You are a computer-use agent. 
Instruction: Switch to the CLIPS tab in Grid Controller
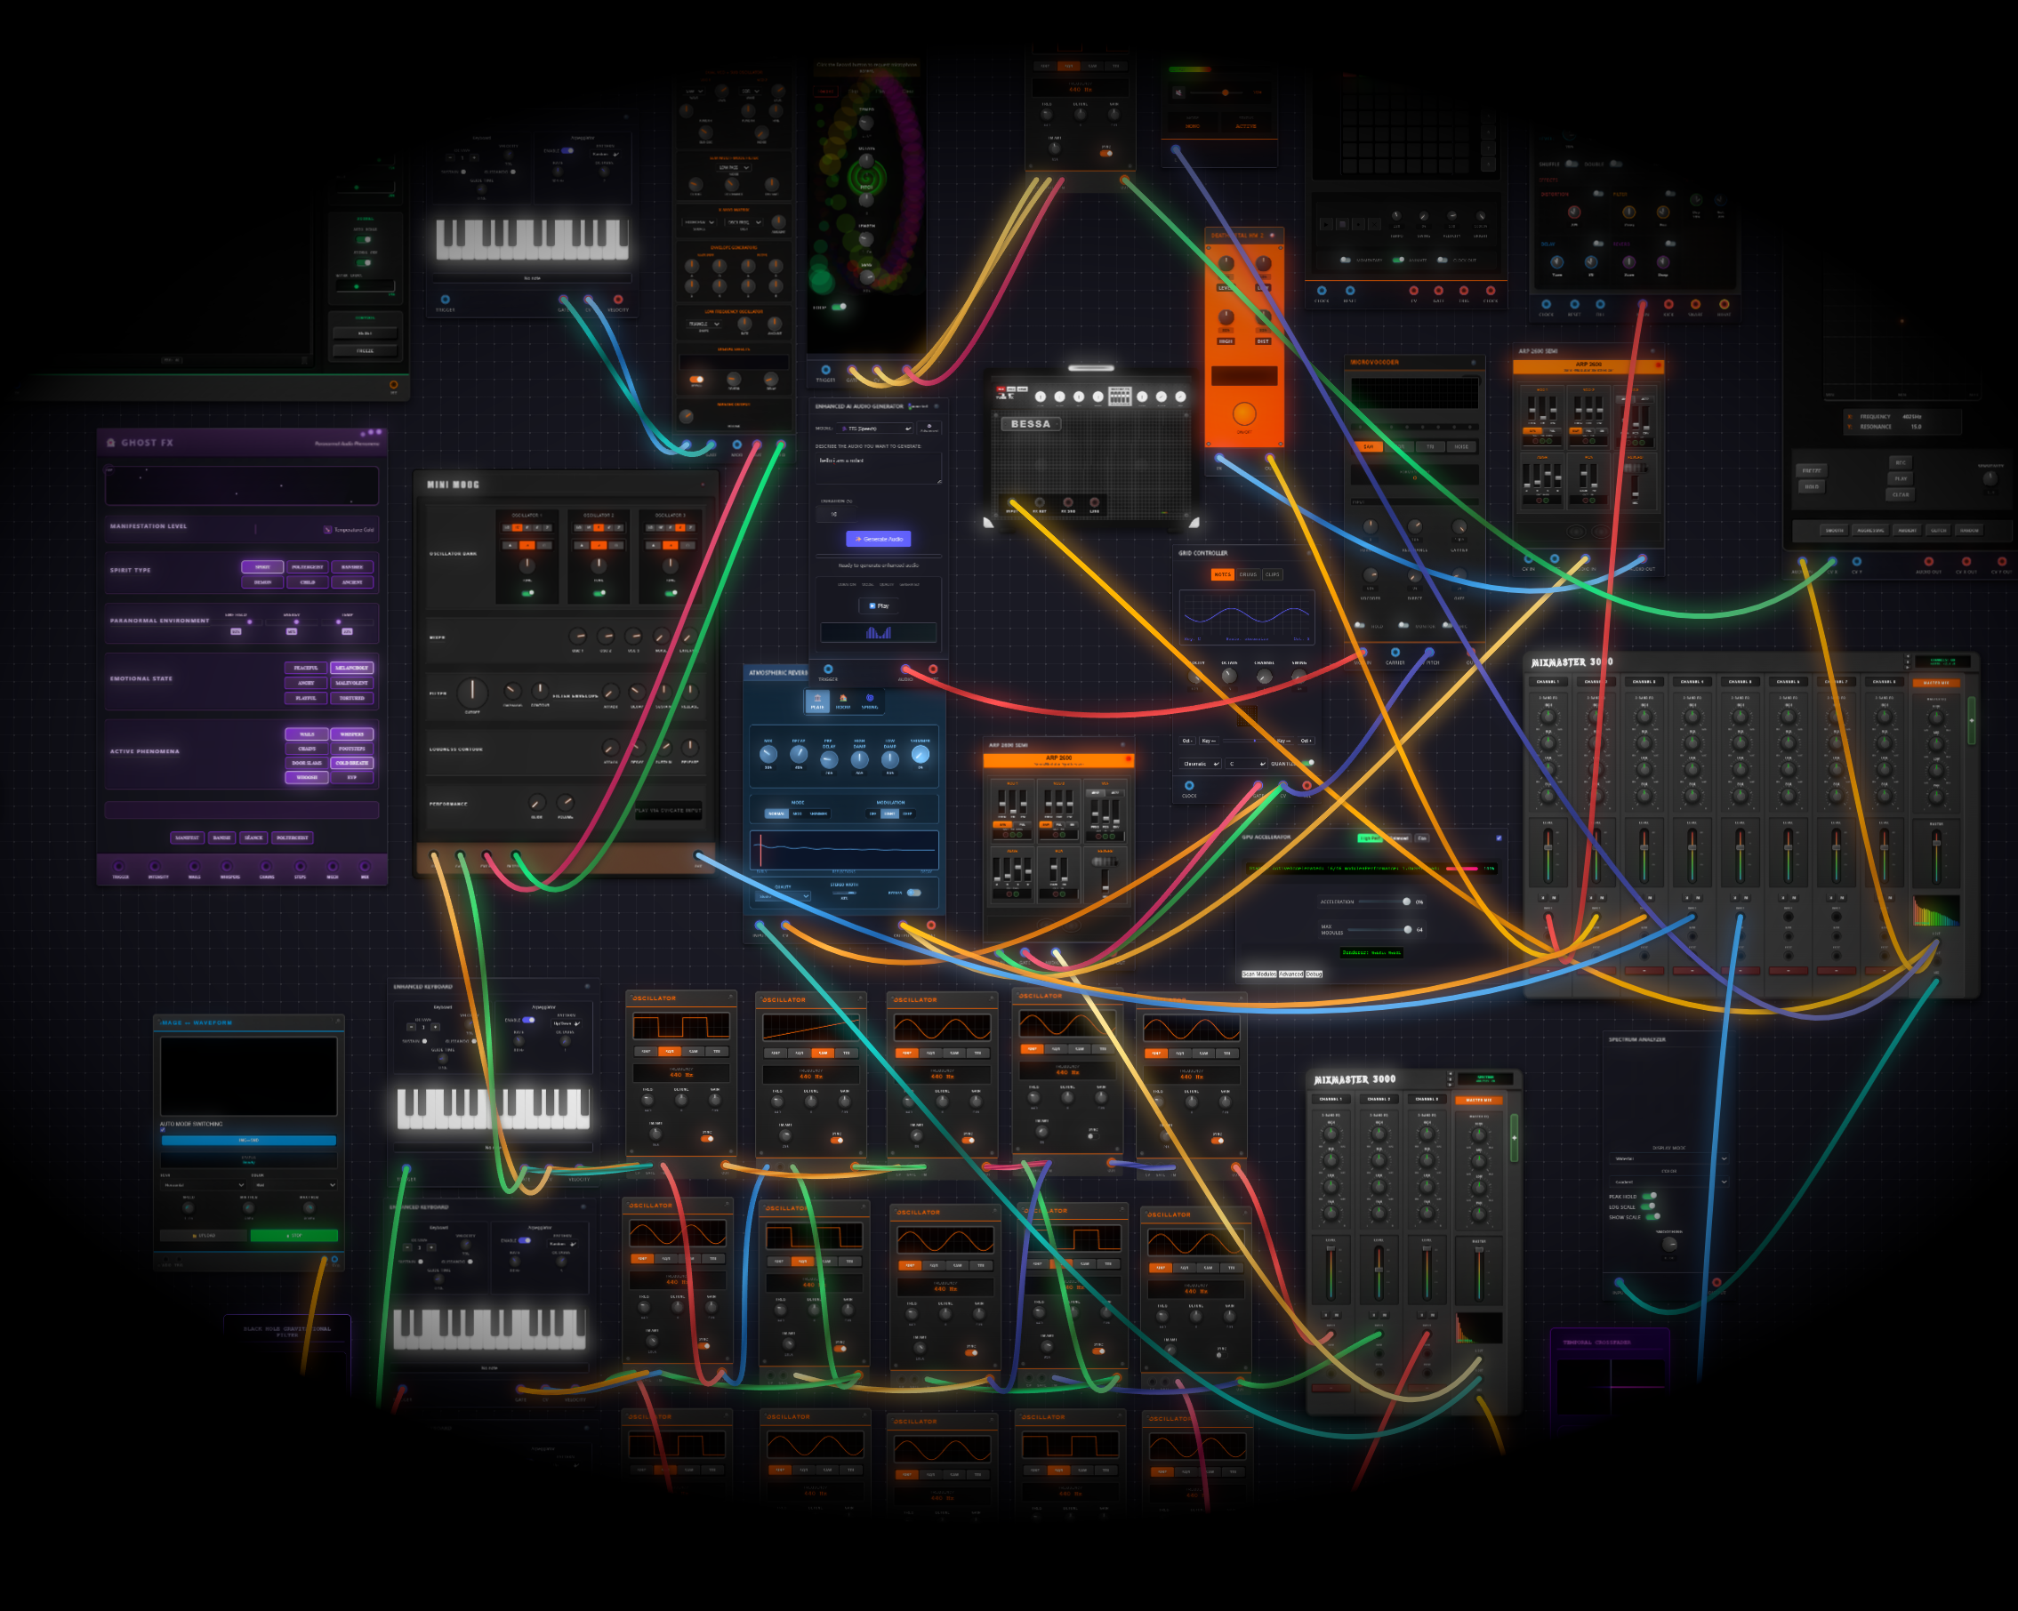tap(1272, 574)
